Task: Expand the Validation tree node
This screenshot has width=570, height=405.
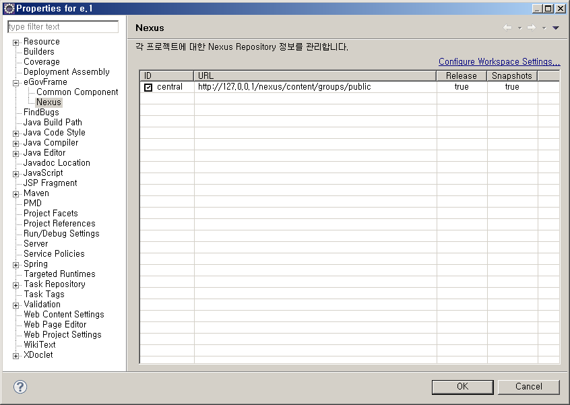Action: (x=15, y=304)
